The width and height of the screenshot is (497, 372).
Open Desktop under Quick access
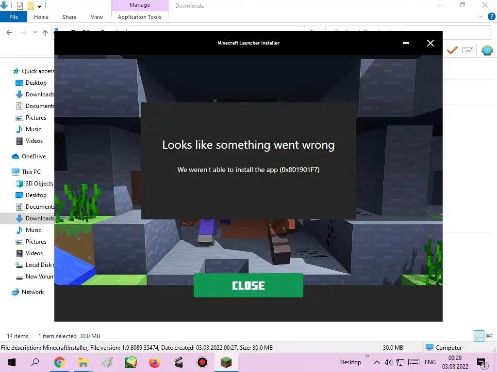[31, 83]
